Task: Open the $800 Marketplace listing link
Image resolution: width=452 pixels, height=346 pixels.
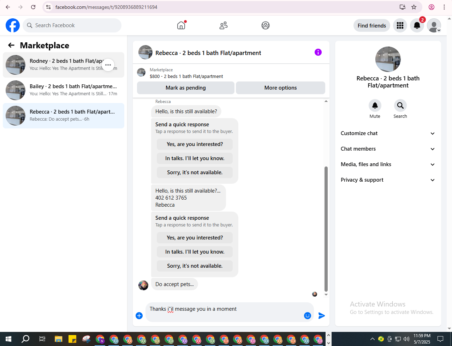Action: tap(186, 76)
